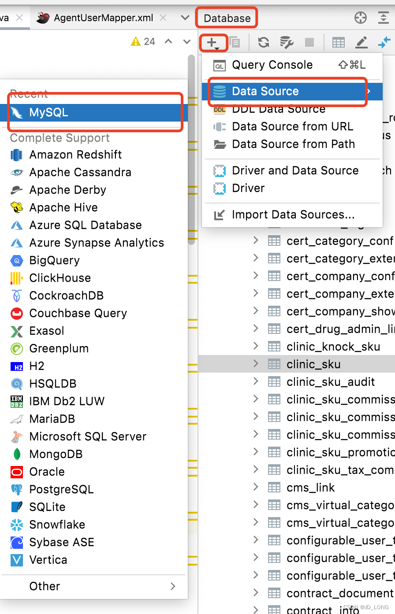Expand the clinic_knock_sku table node

tap(256, 346)
